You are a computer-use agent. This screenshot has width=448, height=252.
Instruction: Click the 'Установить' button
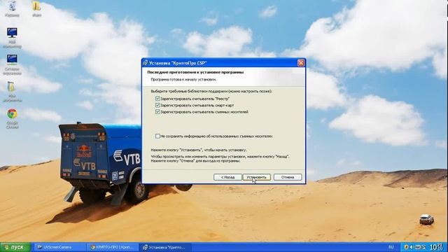pyautogui.click(x=257, y=177)
